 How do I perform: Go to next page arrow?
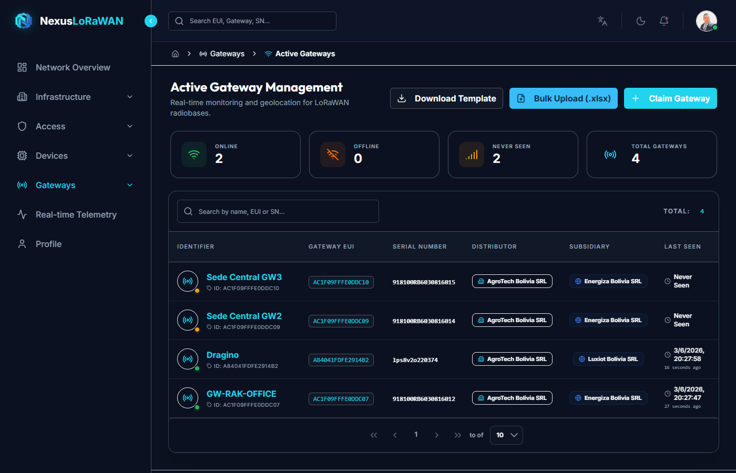click(x=437, y=435)
